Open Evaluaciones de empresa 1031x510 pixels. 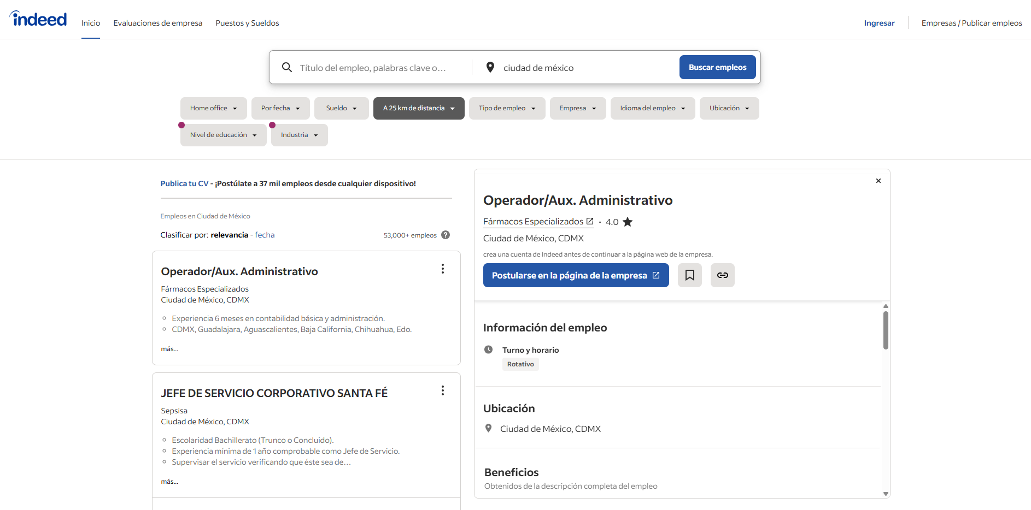coord(158,23)
